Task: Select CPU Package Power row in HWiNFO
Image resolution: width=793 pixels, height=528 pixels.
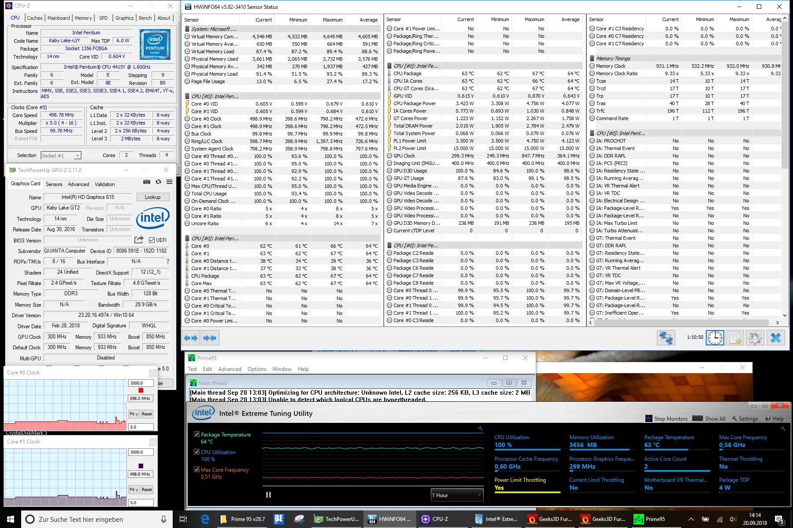Action: pos(484,103)
